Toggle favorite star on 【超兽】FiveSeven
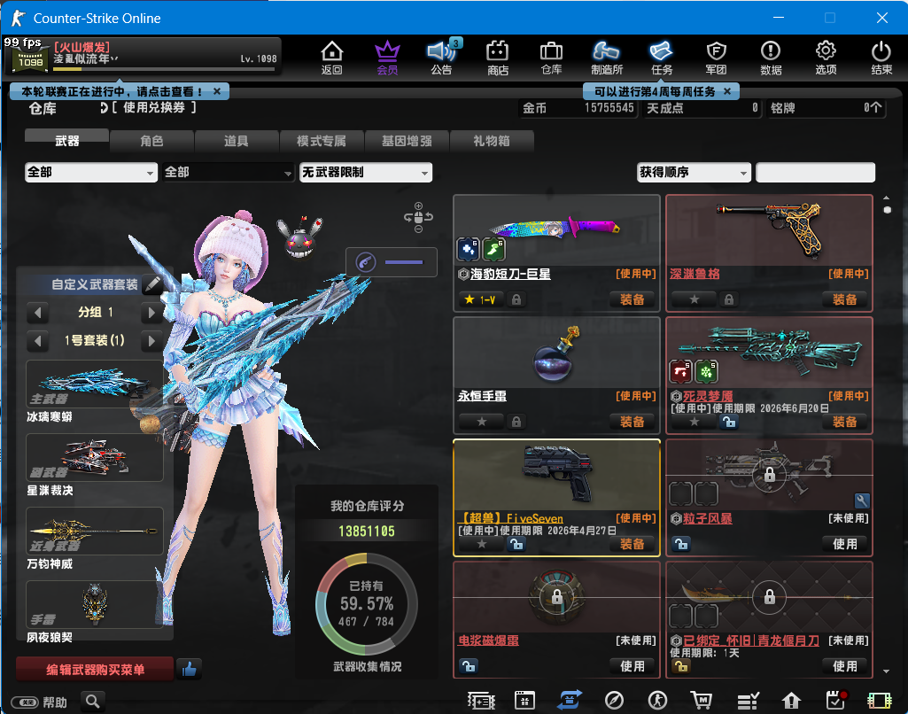Viewport: 908px width, 714px height. 482,544
